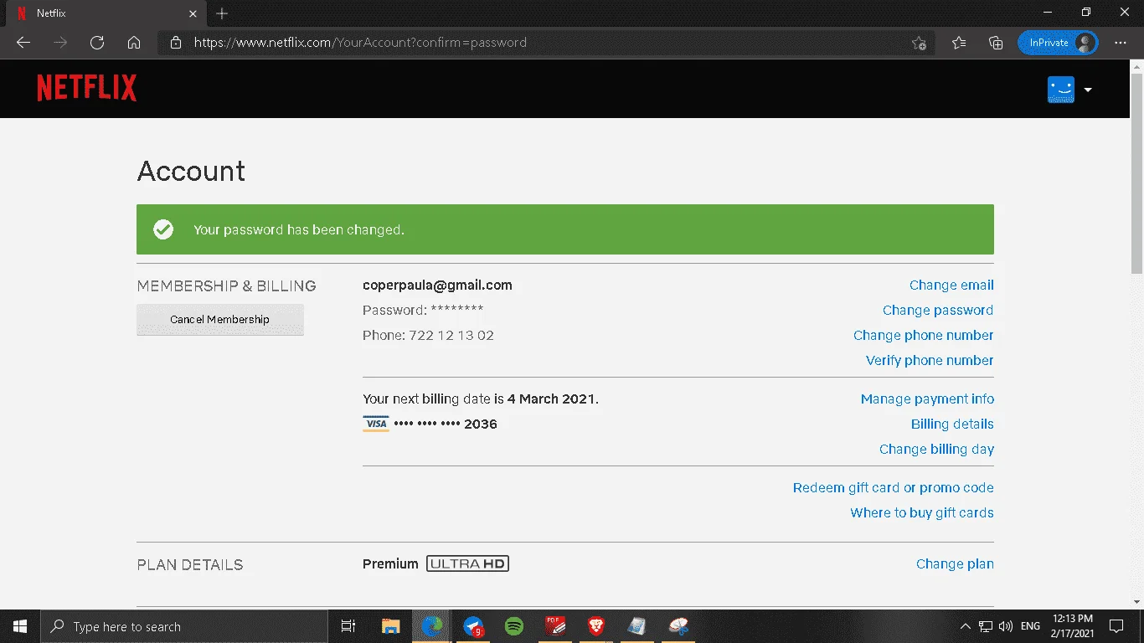1144x643 pixels.
Task: Click Verify phone number link
Action: (x=930, y=361)
